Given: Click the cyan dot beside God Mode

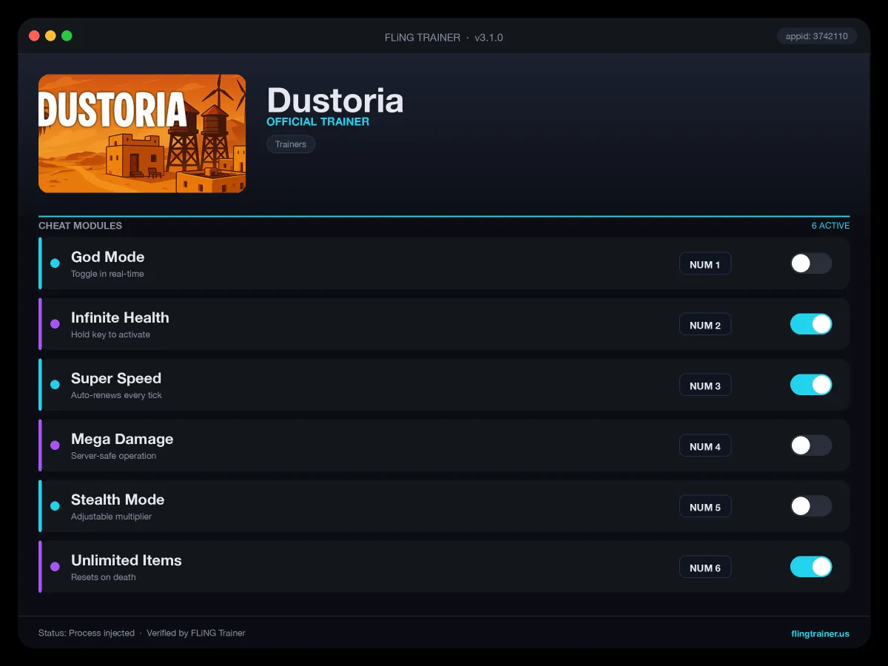Looking at the screenshot, I should click(x=55, y=263).
